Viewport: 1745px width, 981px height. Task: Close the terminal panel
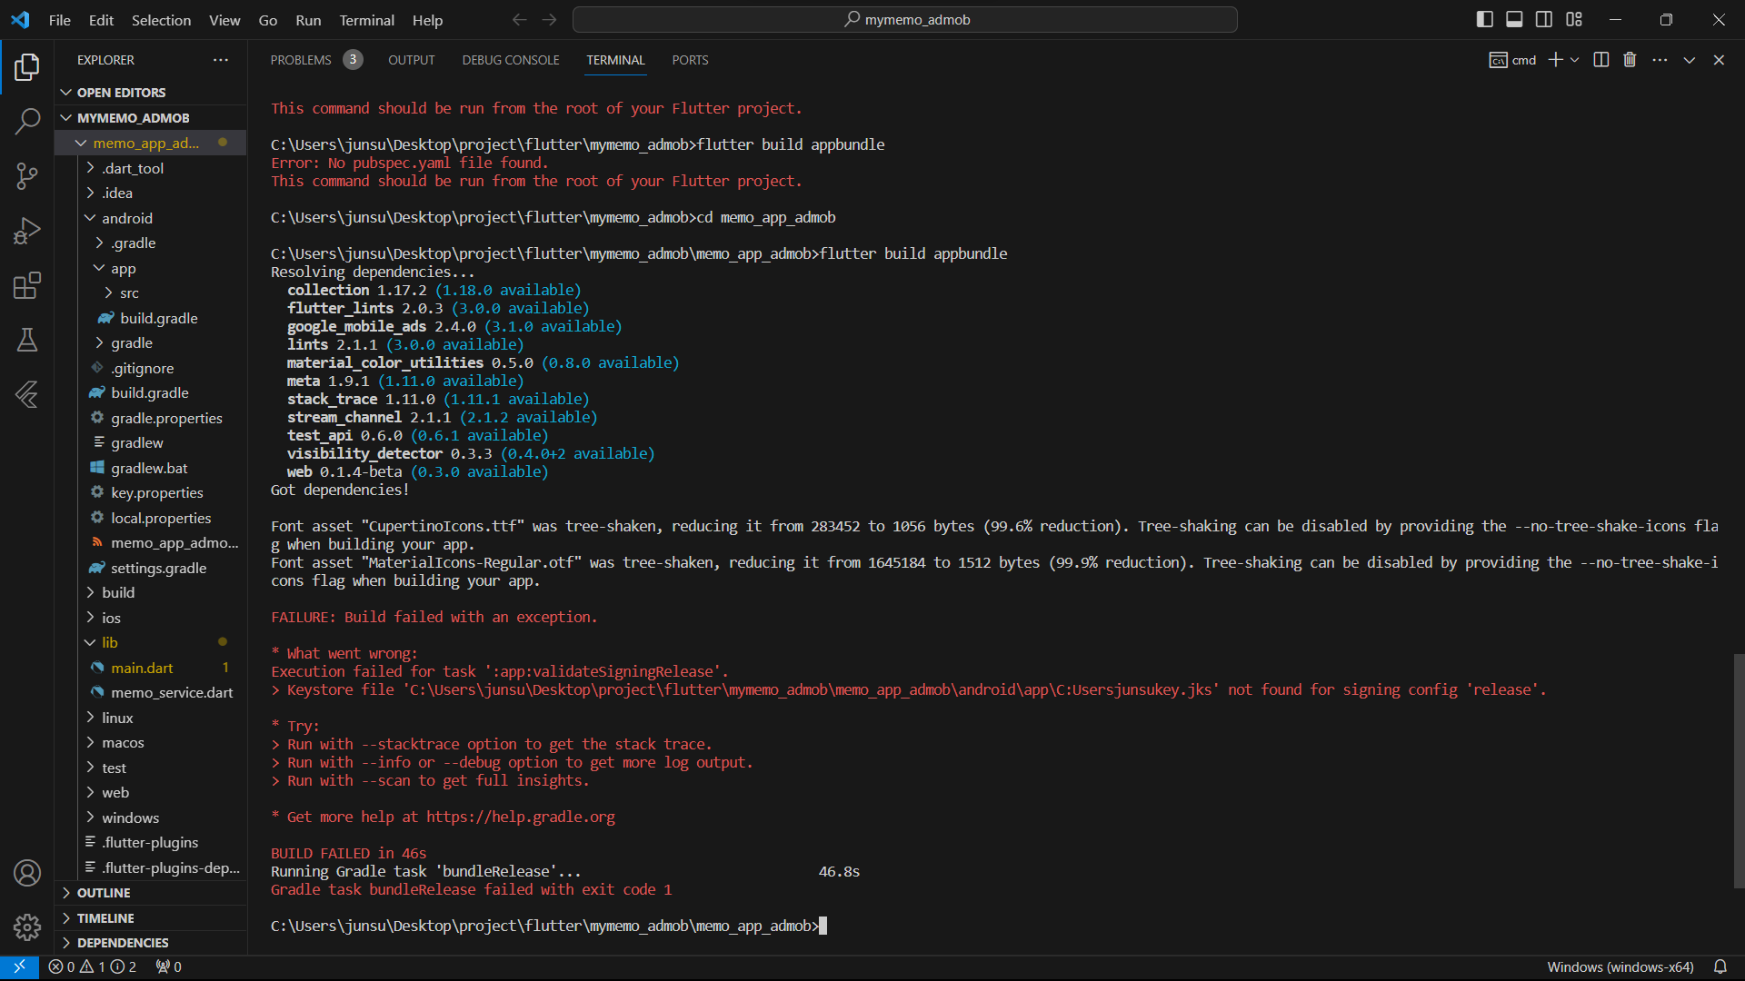coord(1719,60)
